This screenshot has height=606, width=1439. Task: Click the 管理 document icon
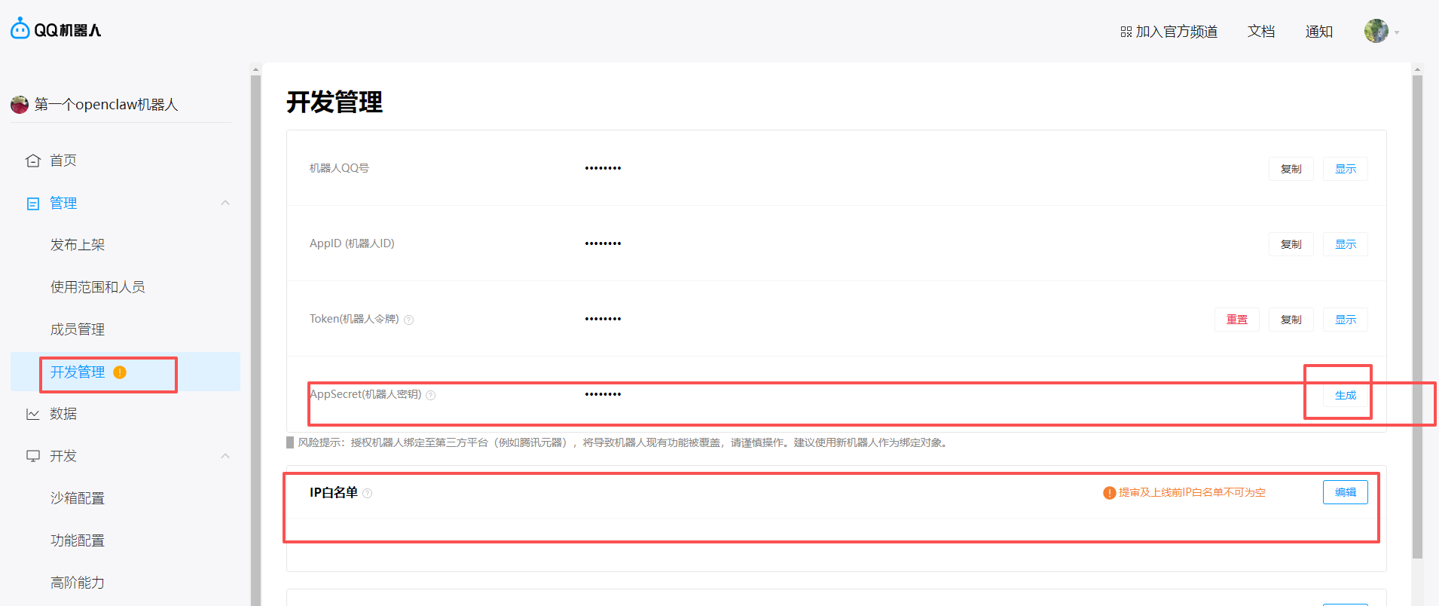32,204
